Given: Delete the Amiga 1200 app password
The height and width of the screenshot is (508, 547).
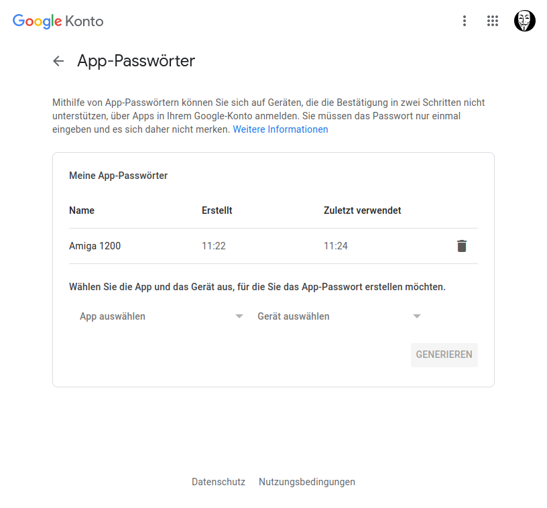Looking at the screenshot, I should [x=461, y=246].
